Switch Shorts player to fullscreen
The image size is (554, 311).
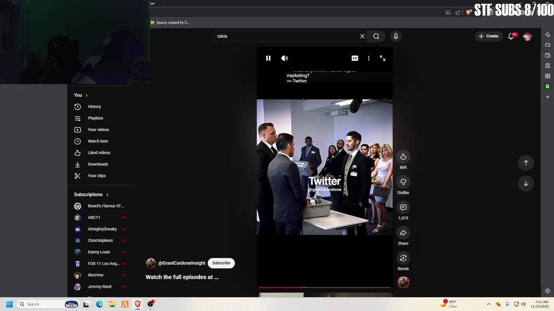[383, 58]
